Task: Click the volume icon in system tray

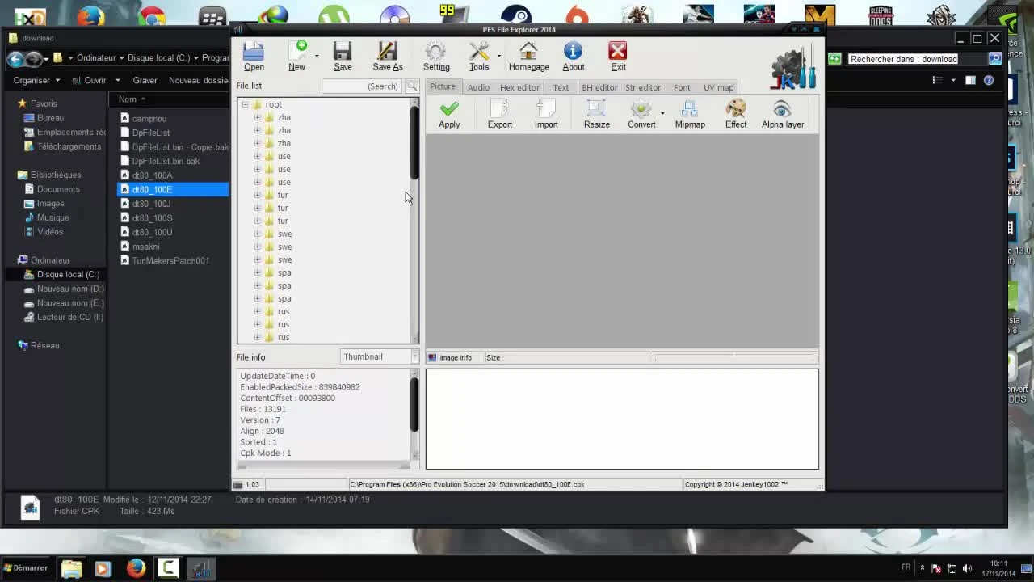Action: [967, 568]
